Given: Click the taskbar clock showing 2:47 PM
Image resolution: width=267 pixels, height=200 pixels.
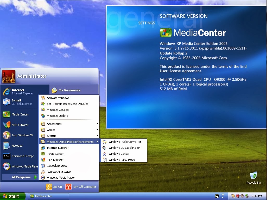Looking at the screenshot, I should pos(257,196).
